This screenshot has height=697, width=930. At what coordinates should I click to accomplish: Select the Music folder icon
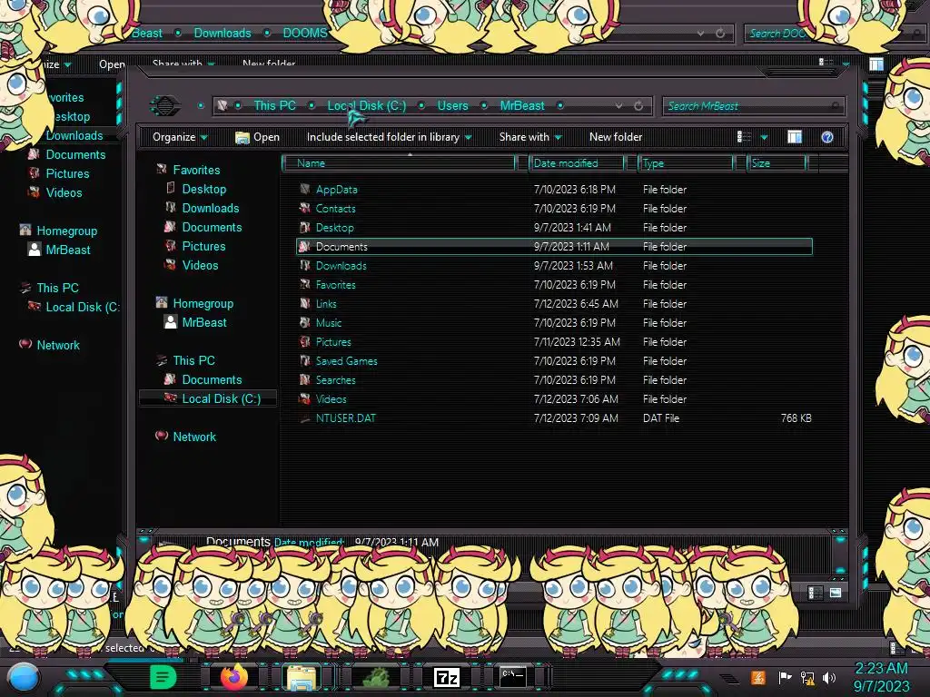pos(305,322)
